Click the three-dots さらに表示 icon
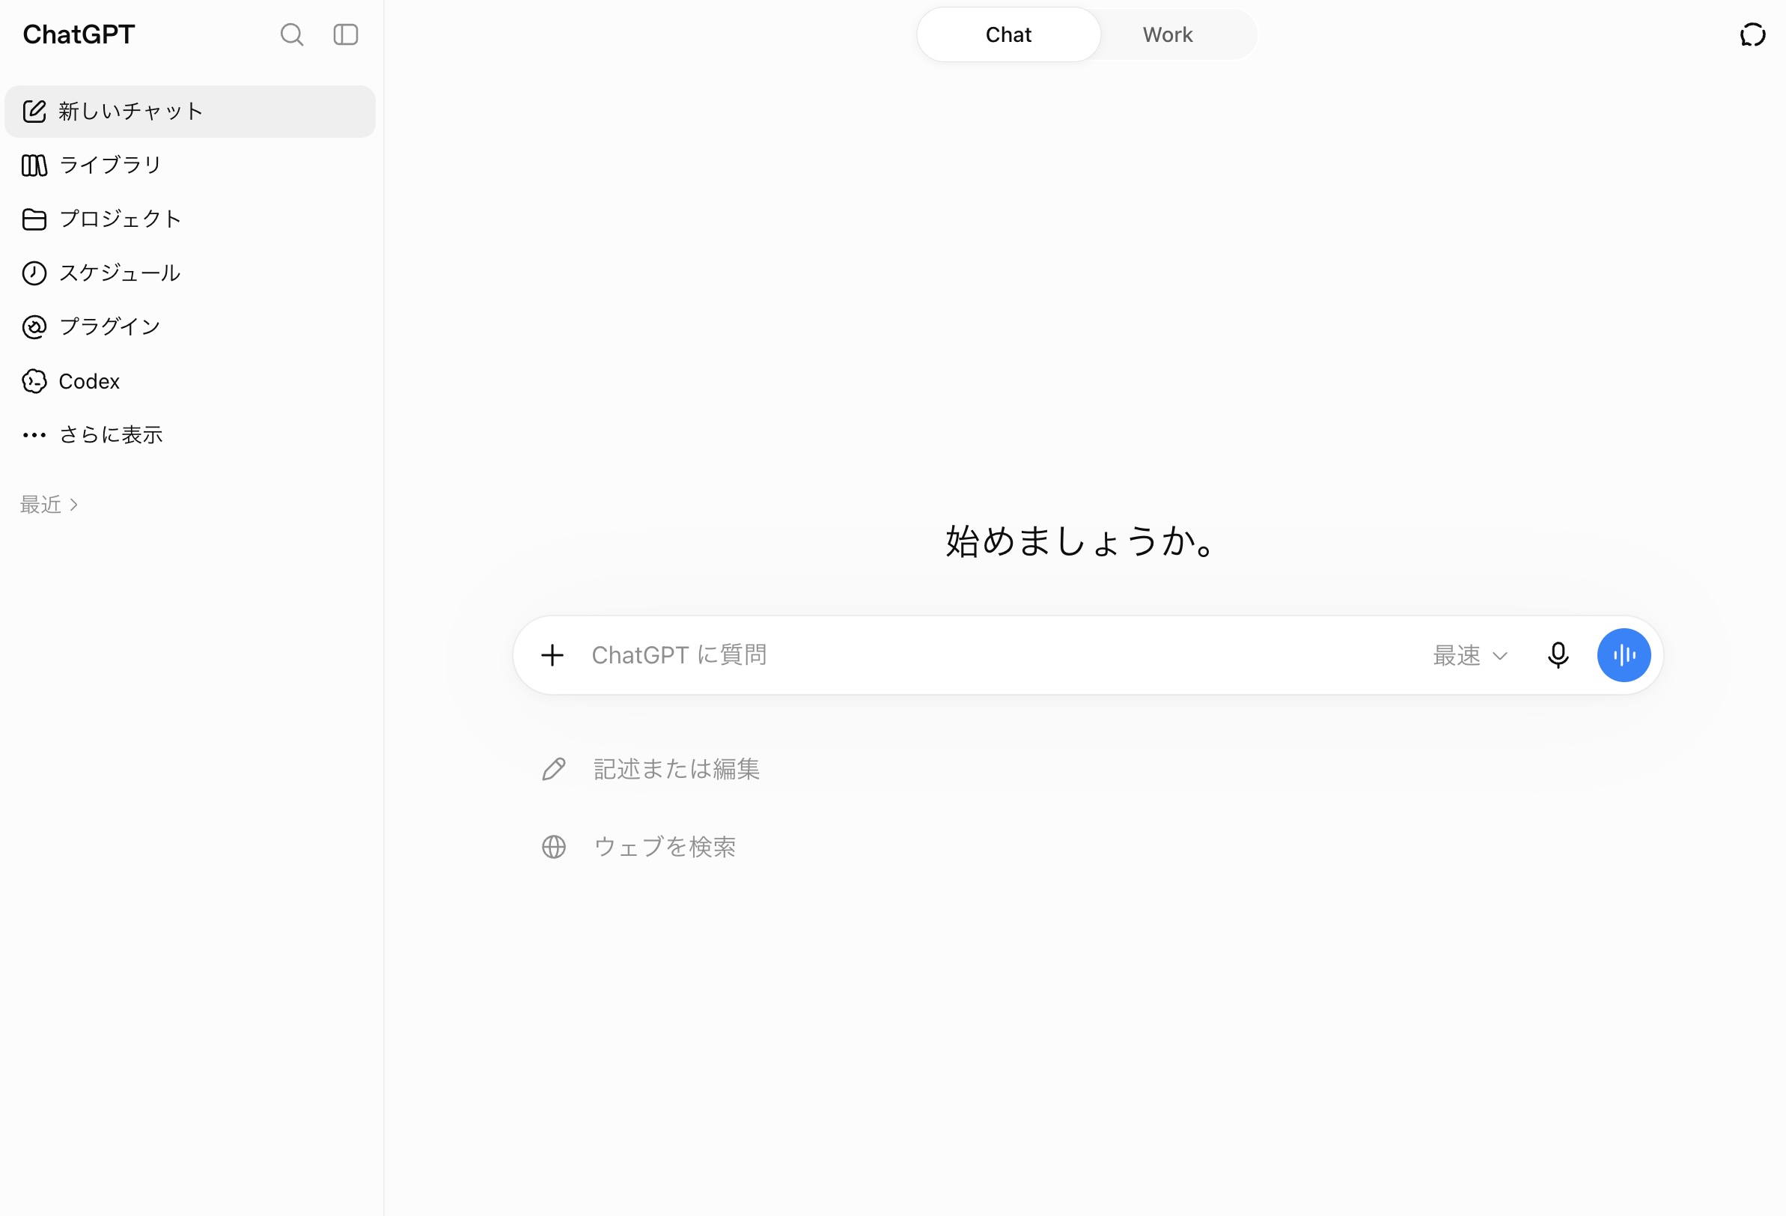Screen dimensions: 1786x1216 34,435
